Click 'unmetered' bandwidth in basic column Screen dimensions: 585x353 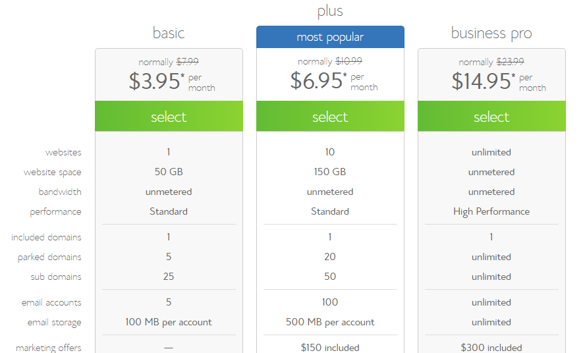[169, 192]
